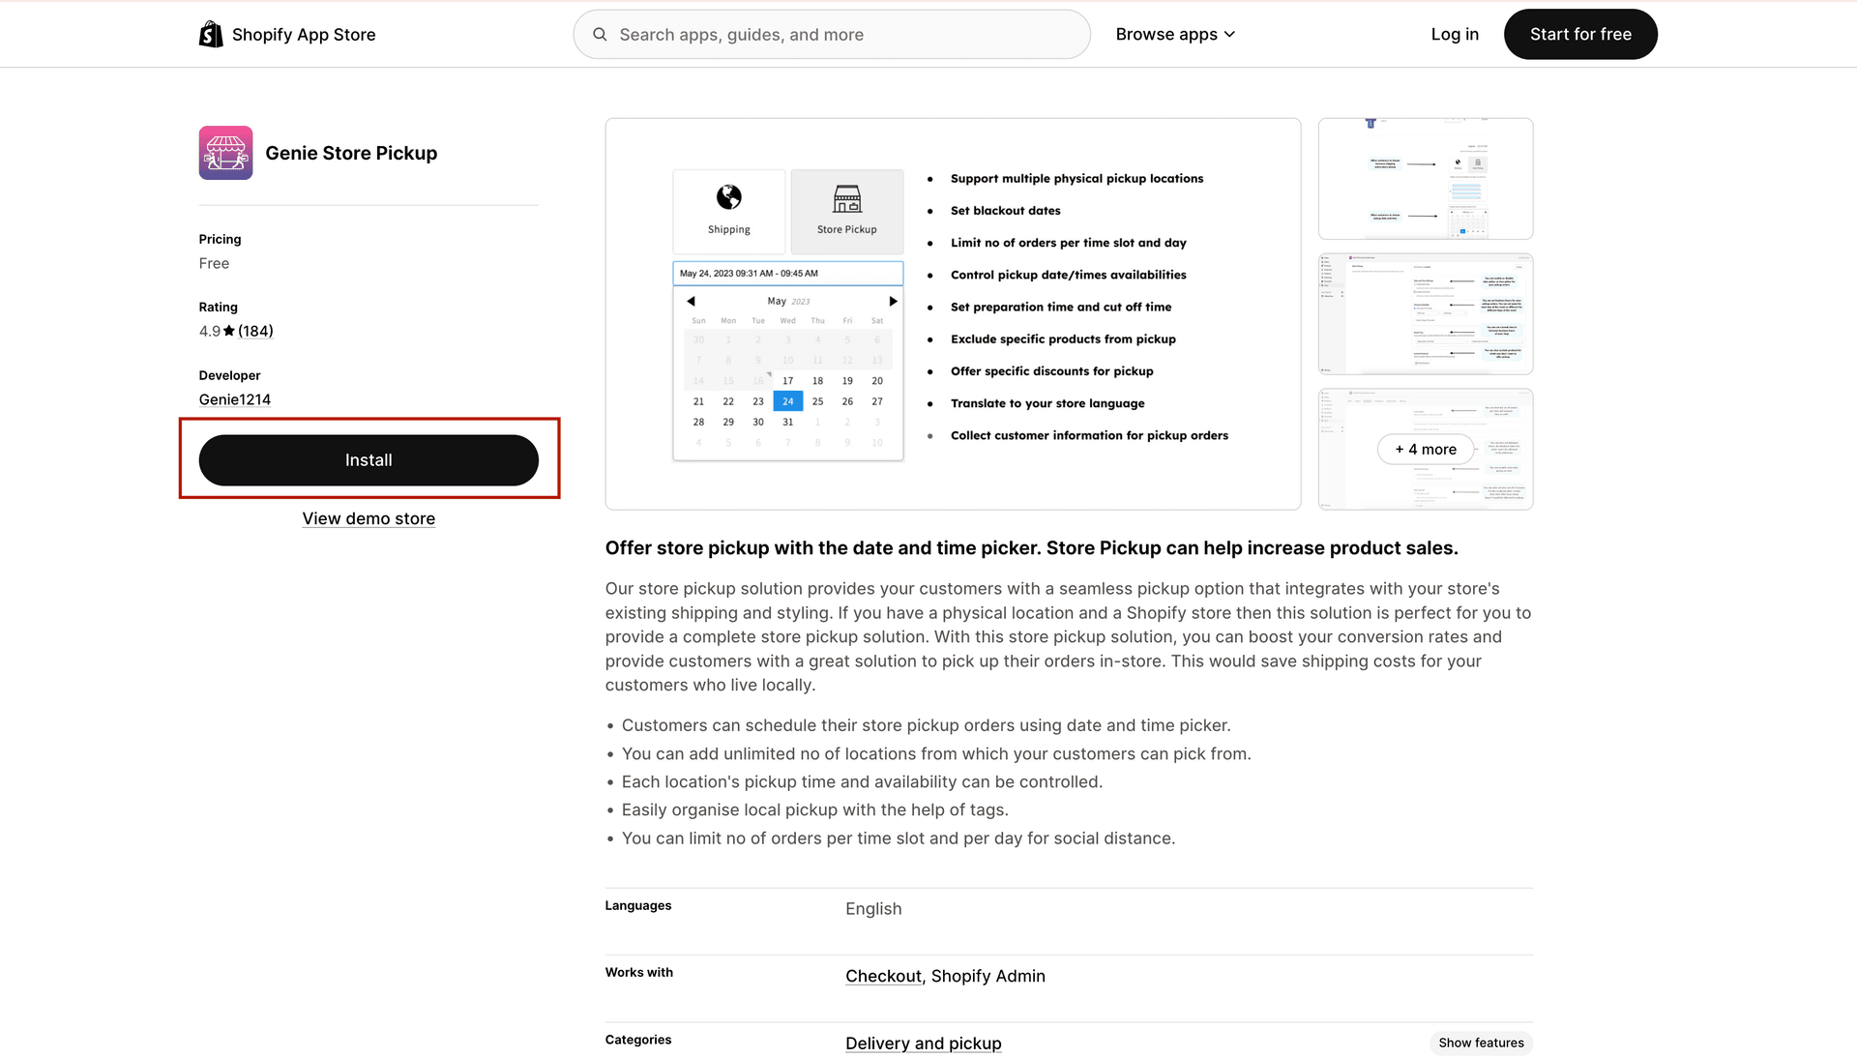This screenshot has width=1857, height=1058.
Task: Open the first preview thumbnail in the gallery
Action: [x=1425, y=178]
